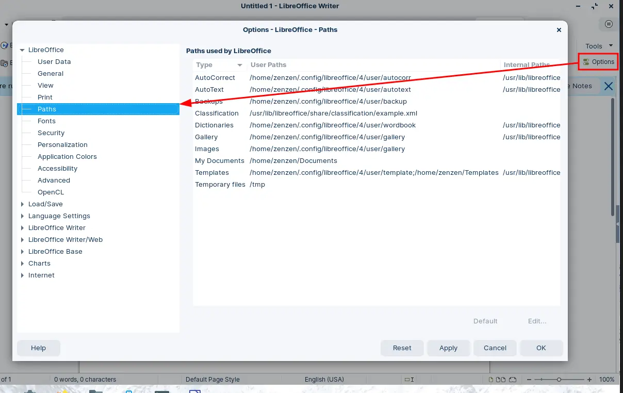Click the word count in status bar
Screen dimensions: 623x393
coord(85,380)
